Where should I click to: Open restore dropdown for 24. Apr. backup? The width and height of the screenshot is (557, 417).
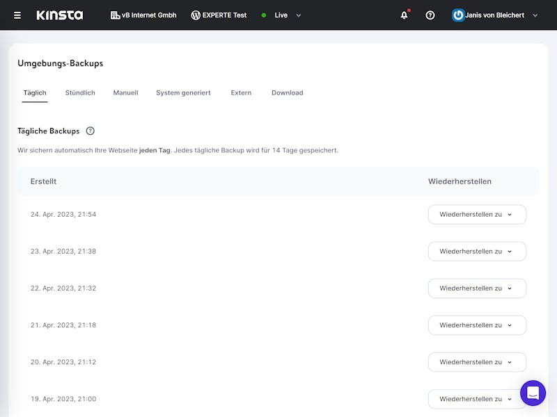pyautogui.click(x=476, y=215)
